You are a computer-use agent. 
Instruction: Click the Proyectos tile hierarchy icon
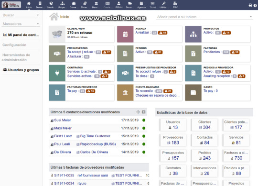(x=193, y=34)
